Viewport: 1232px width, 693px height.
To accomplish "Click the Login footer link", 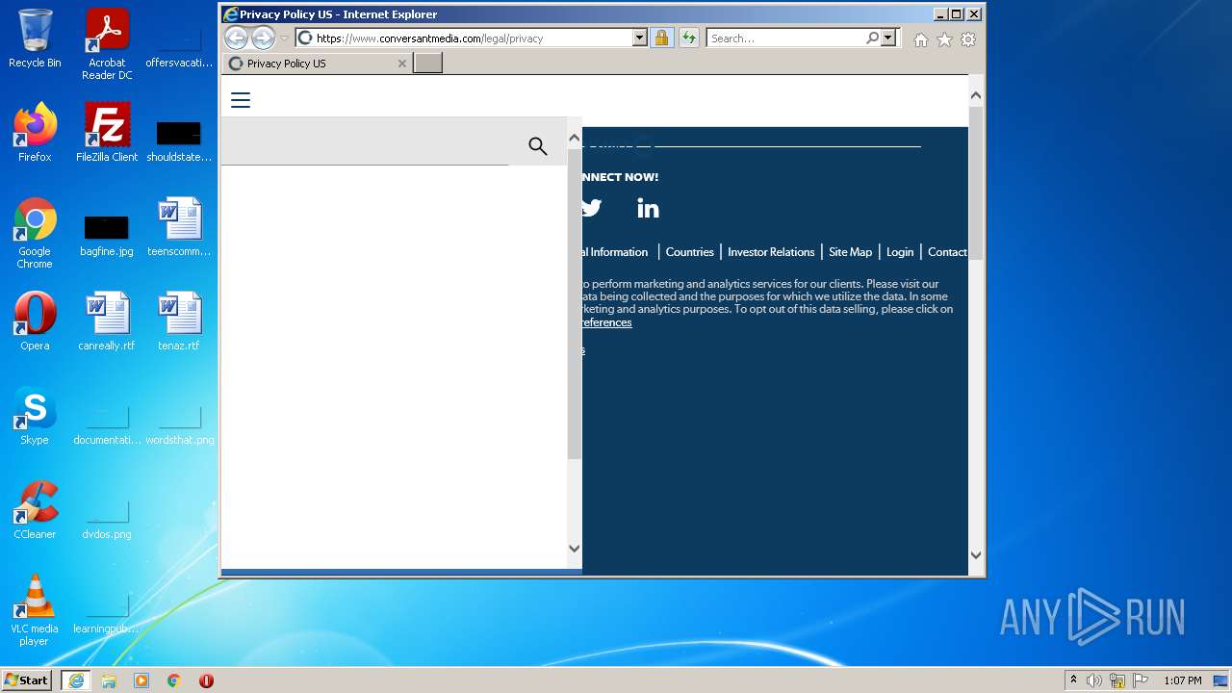I will click(x=900, y=252).
